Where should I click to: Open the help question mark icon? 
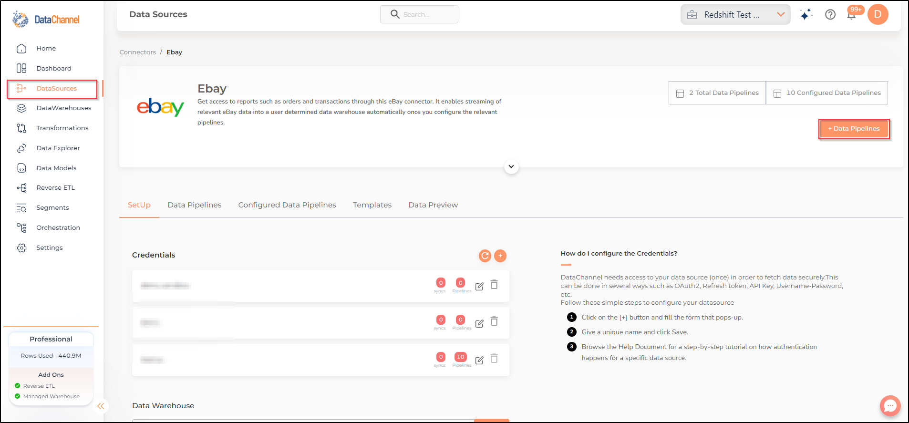(830, 15)
